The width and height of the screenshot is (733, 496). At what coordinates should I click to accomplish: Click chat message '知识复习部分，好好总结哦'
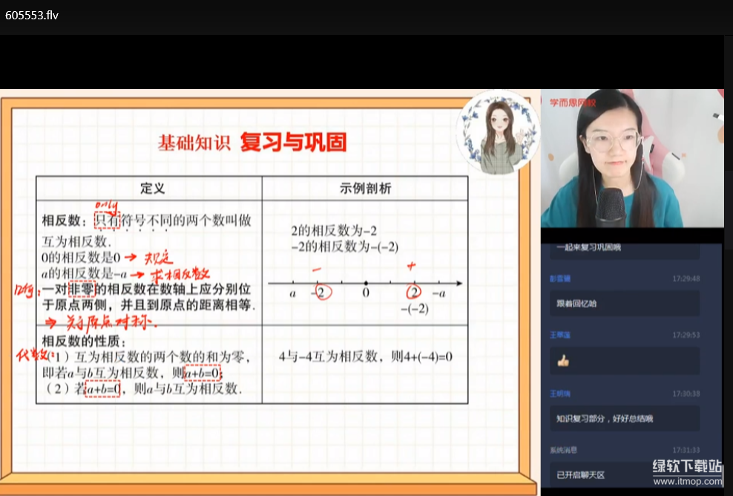(x=625, y=418)
